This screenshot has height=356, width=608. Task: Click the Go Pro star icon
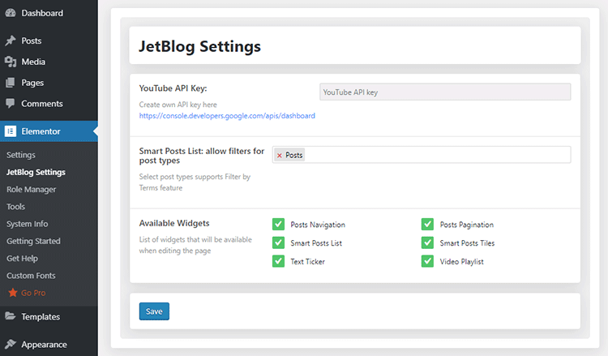pyautogui.click(x=13, y=293)
